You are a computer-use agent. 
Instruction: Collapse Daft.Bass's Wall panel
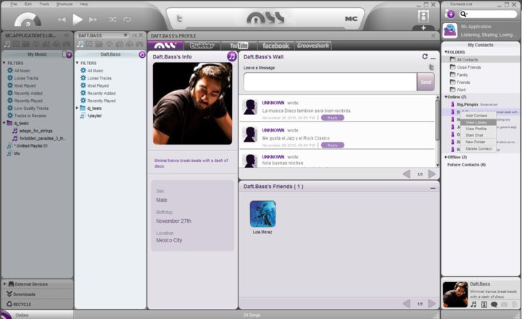tap(433, 58)
